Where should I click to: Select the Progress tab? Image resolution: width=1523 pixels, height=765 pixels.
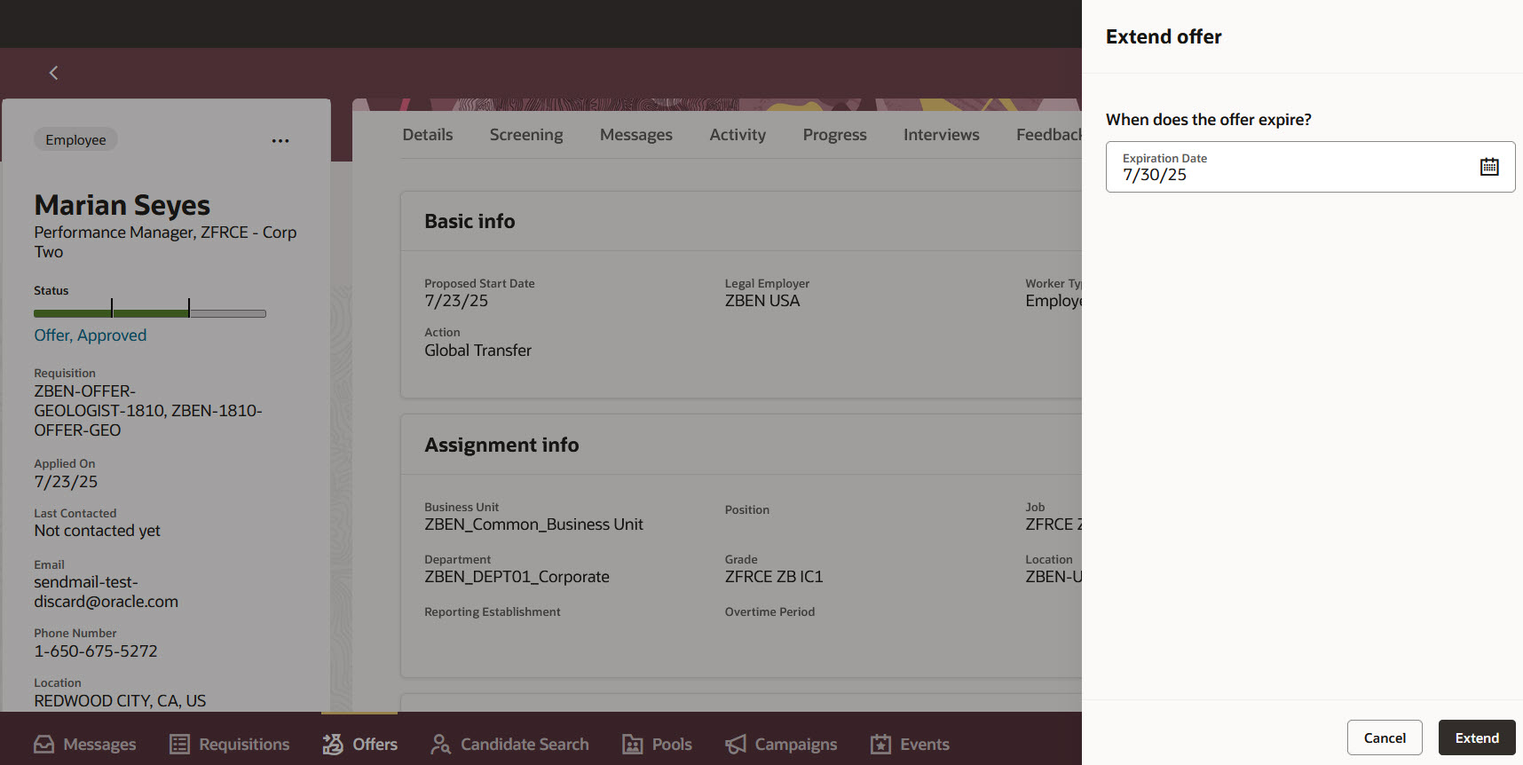pos(835,135)
